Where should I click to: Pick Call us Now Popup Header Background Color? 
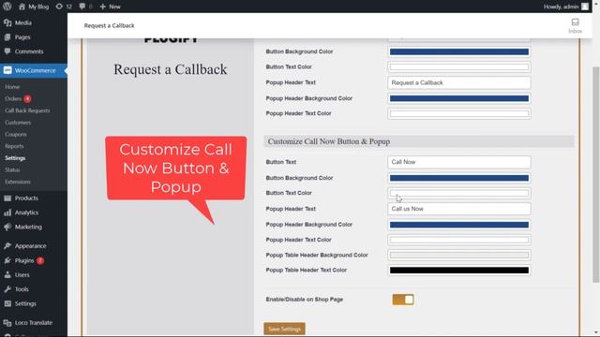[x=459, y=225]
